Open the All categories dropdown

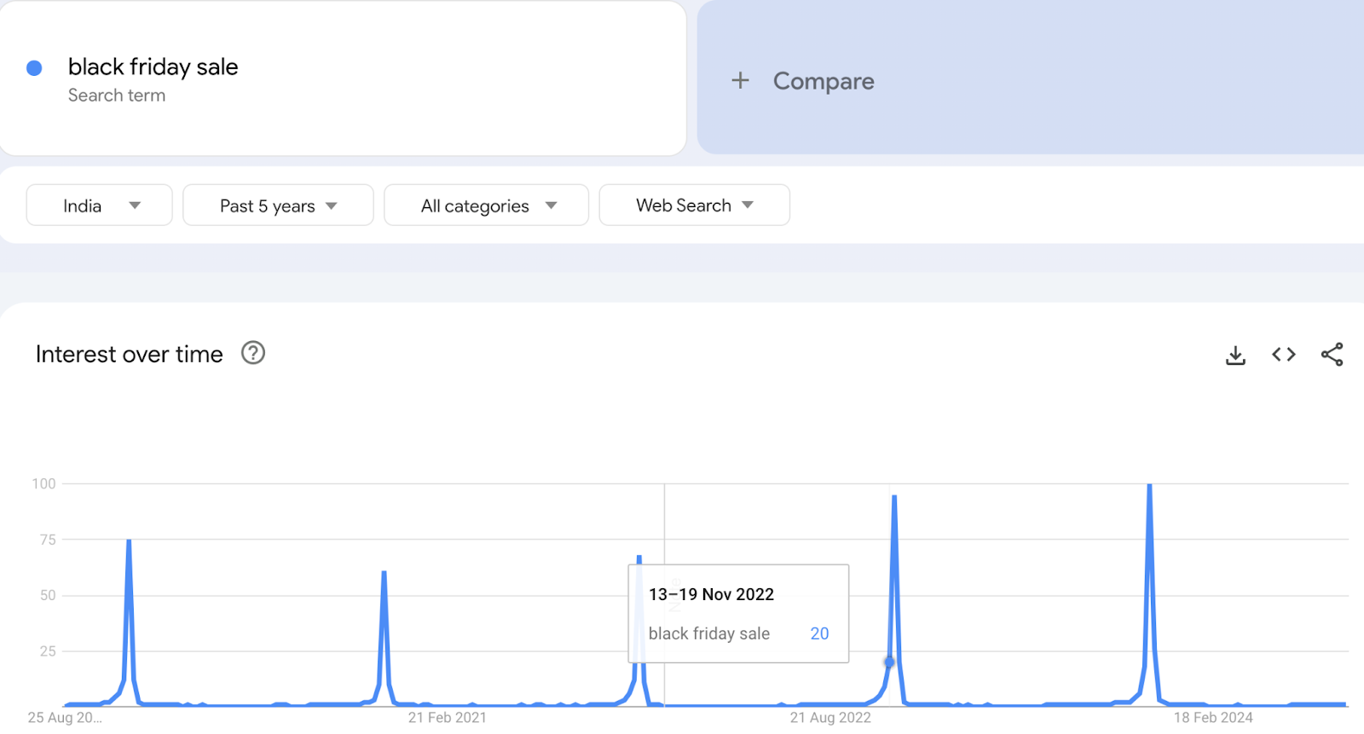click(x=486, y=205)
